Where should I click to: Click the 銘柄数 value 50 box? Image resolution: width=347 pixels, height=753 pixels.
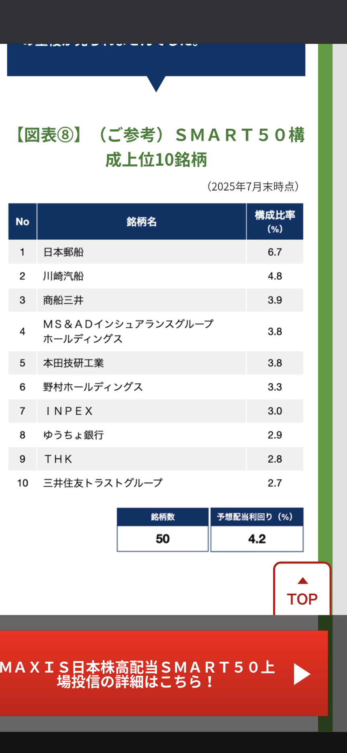163,539
